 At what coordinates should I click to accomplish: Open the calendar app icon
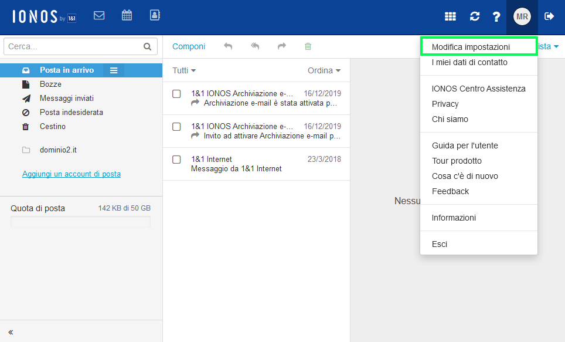click(127, 15)
